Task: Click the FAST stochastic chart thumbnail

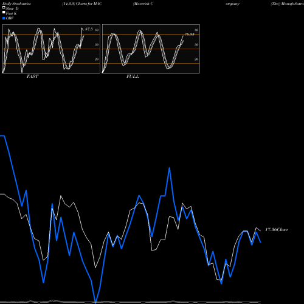Action: pyautogui.click(x=51, y=49)
